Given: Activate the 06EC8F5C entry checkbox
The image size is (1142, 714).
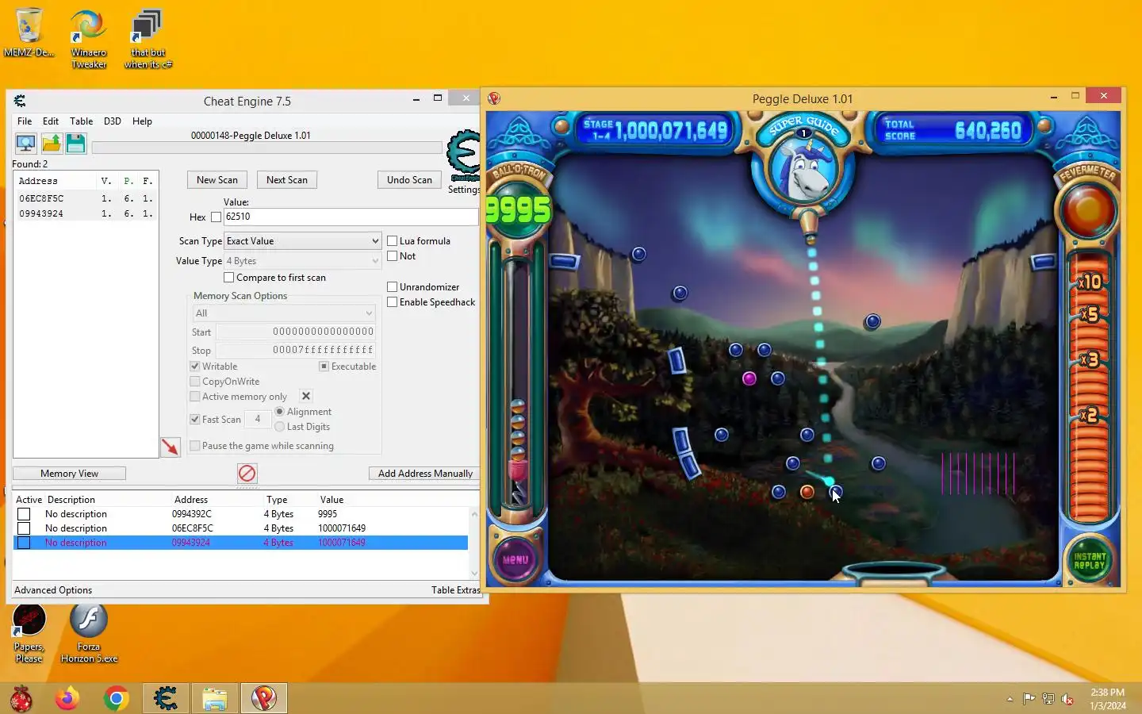Looking at the screenshot, I should click(24, 528).
